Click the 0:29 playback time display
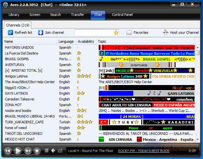 (192, 151)
